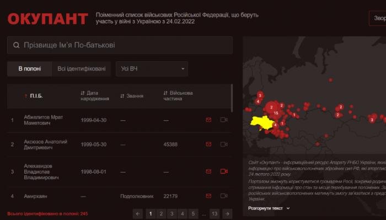Click the mail icon for Амирхаян
This screenshot has width=386, height=220.
pos(208,196)
